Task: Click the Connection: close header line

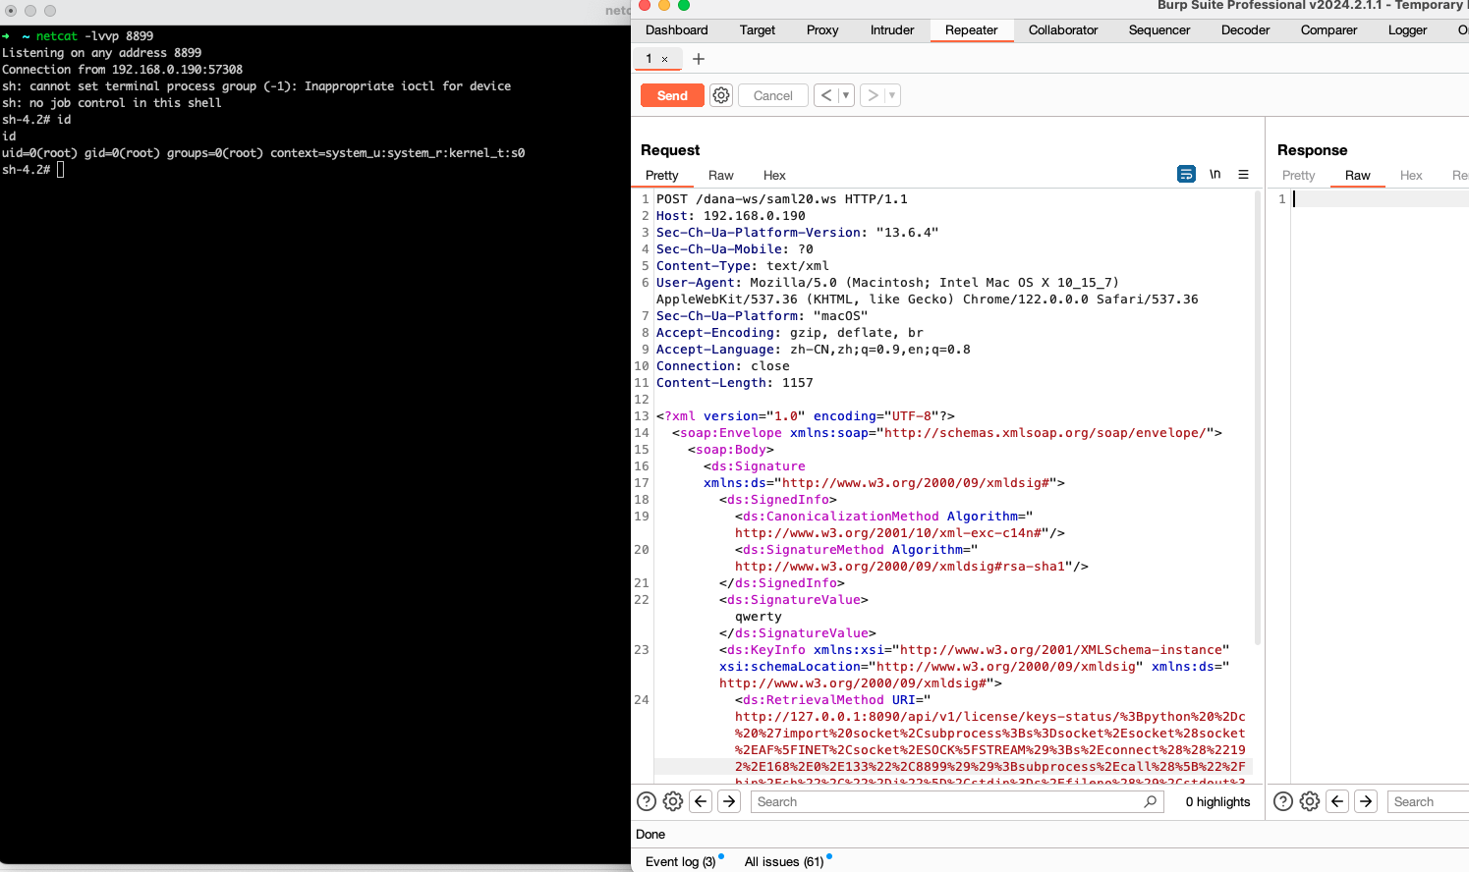Action: [723, 365]
